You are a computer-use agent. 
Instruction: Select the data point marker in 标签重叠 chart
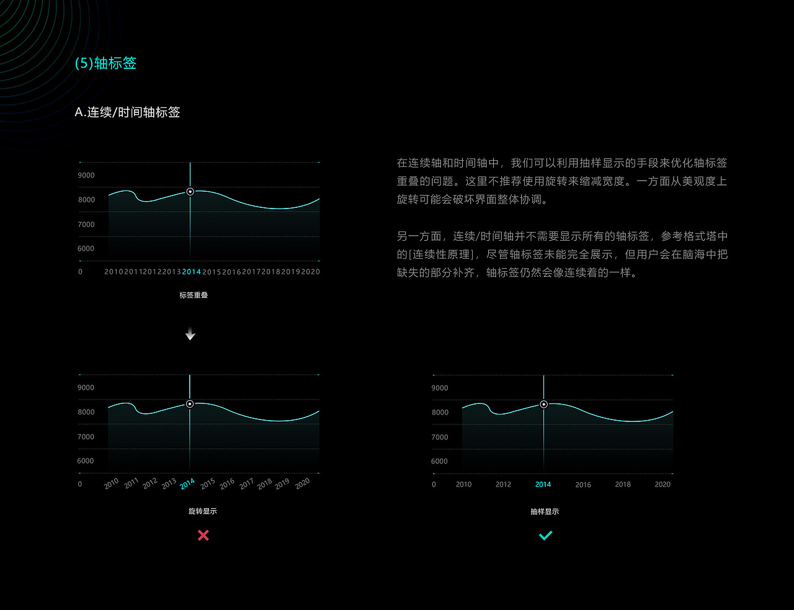[x=190, y=192]
